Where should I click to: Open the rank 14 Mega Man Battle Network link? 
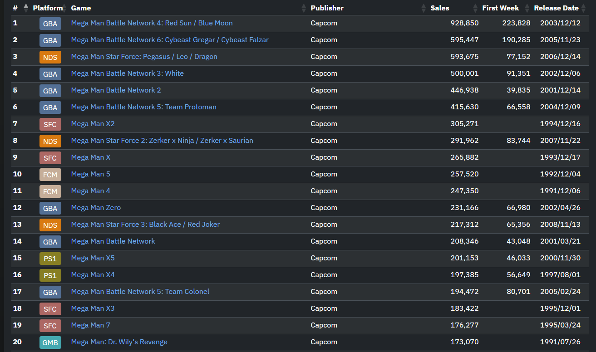point(113,241)
